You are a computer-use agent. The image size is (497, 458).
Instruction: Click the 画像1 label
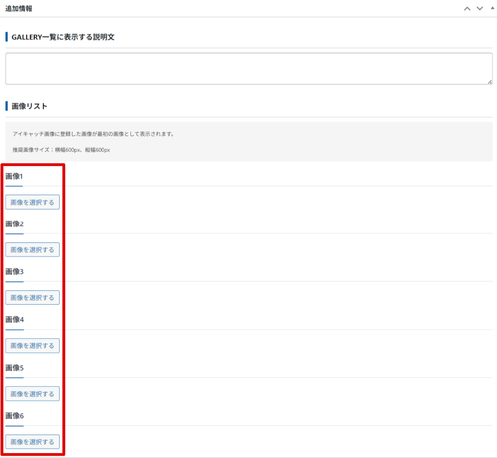(x=14, y=177)
